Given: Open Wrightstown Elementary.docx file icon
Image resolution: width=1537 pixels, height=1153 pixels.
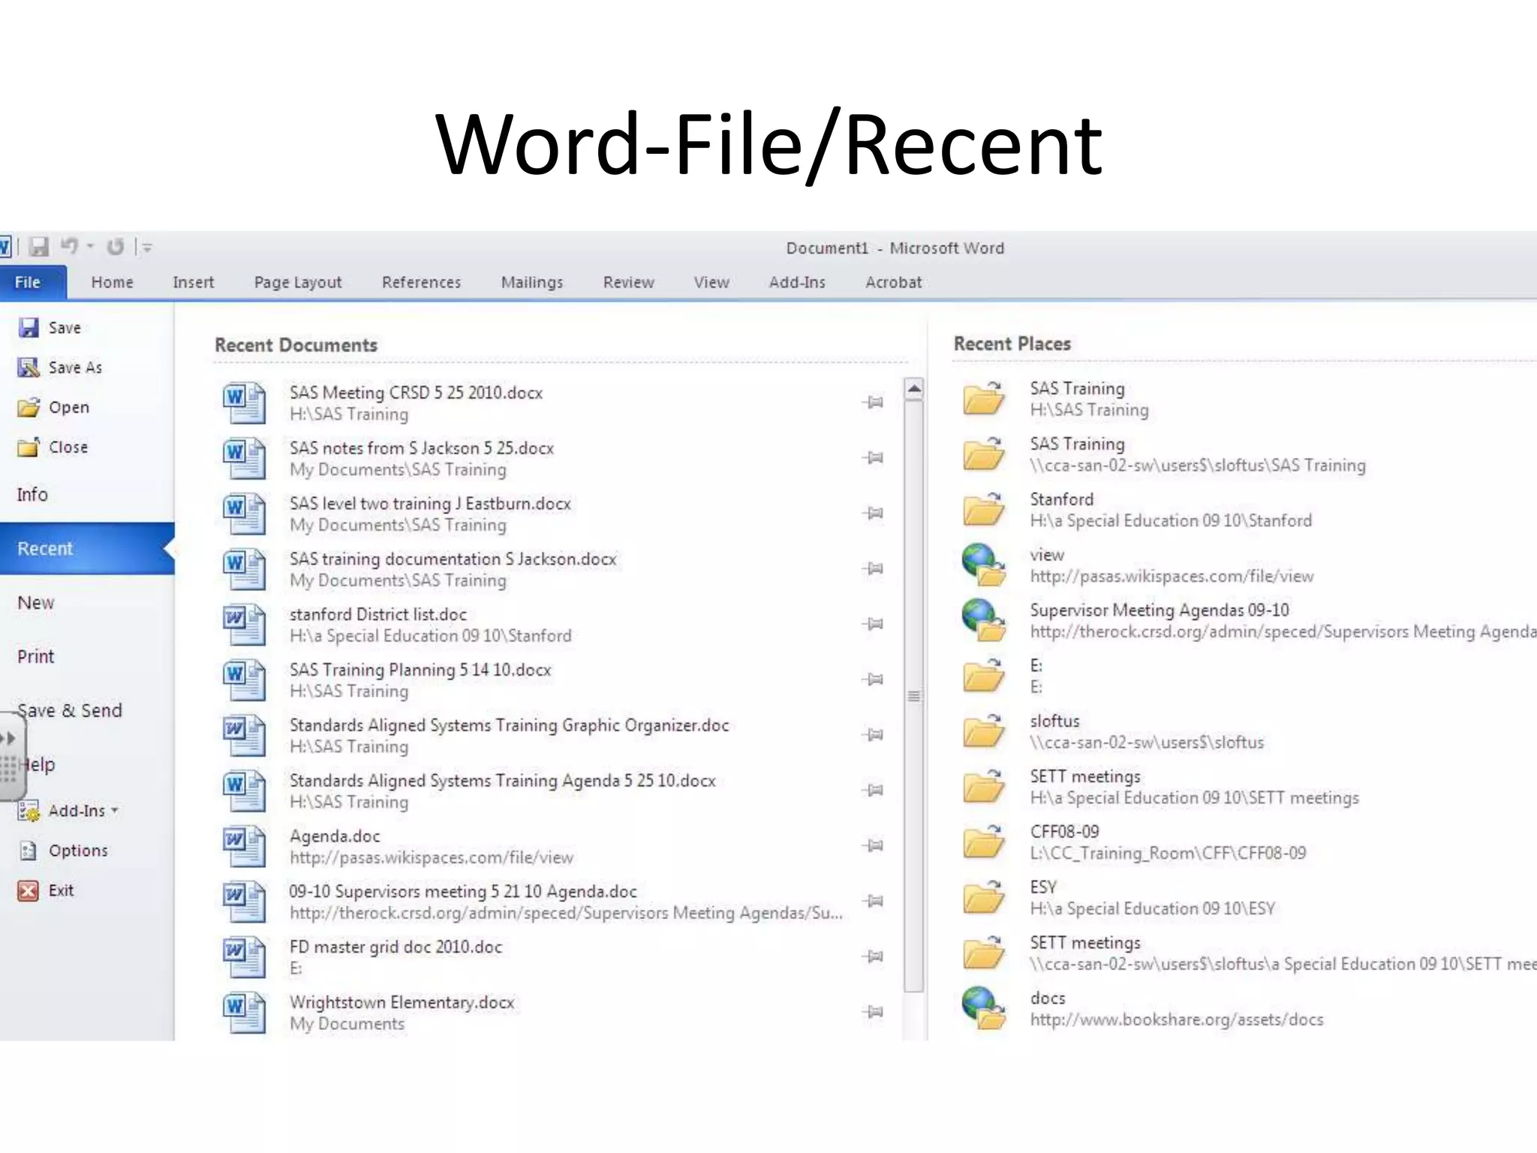Looking at the screenshot, I should tap(244, 1012).
